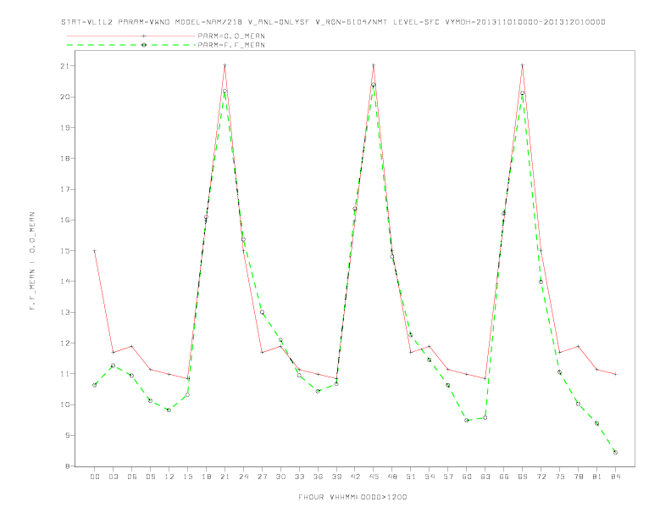Screen dimensions: 671x519
Task: Click x-axis tick label 33
Action: [x=299, y=477]
